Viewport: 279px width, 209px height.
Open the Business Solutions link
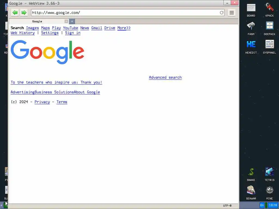click(54, 92)
